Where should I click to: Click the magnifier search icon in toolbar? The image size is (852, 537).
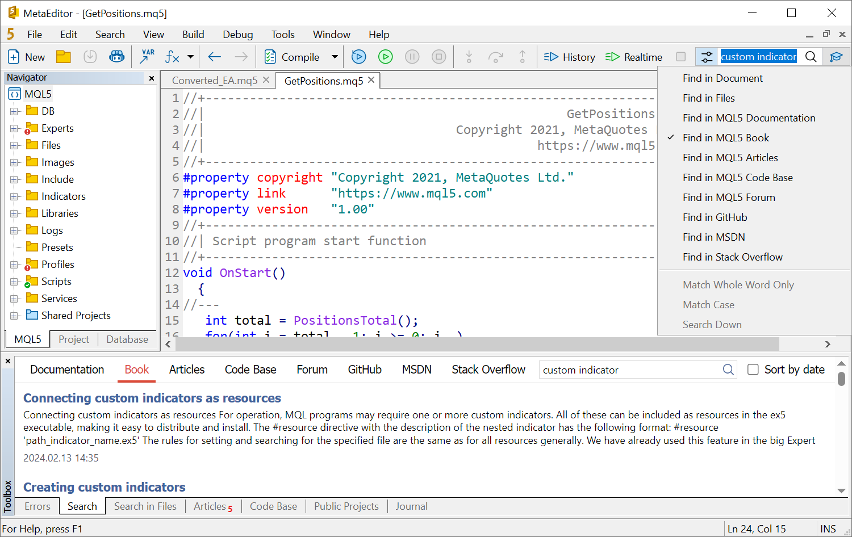(811, 57)
